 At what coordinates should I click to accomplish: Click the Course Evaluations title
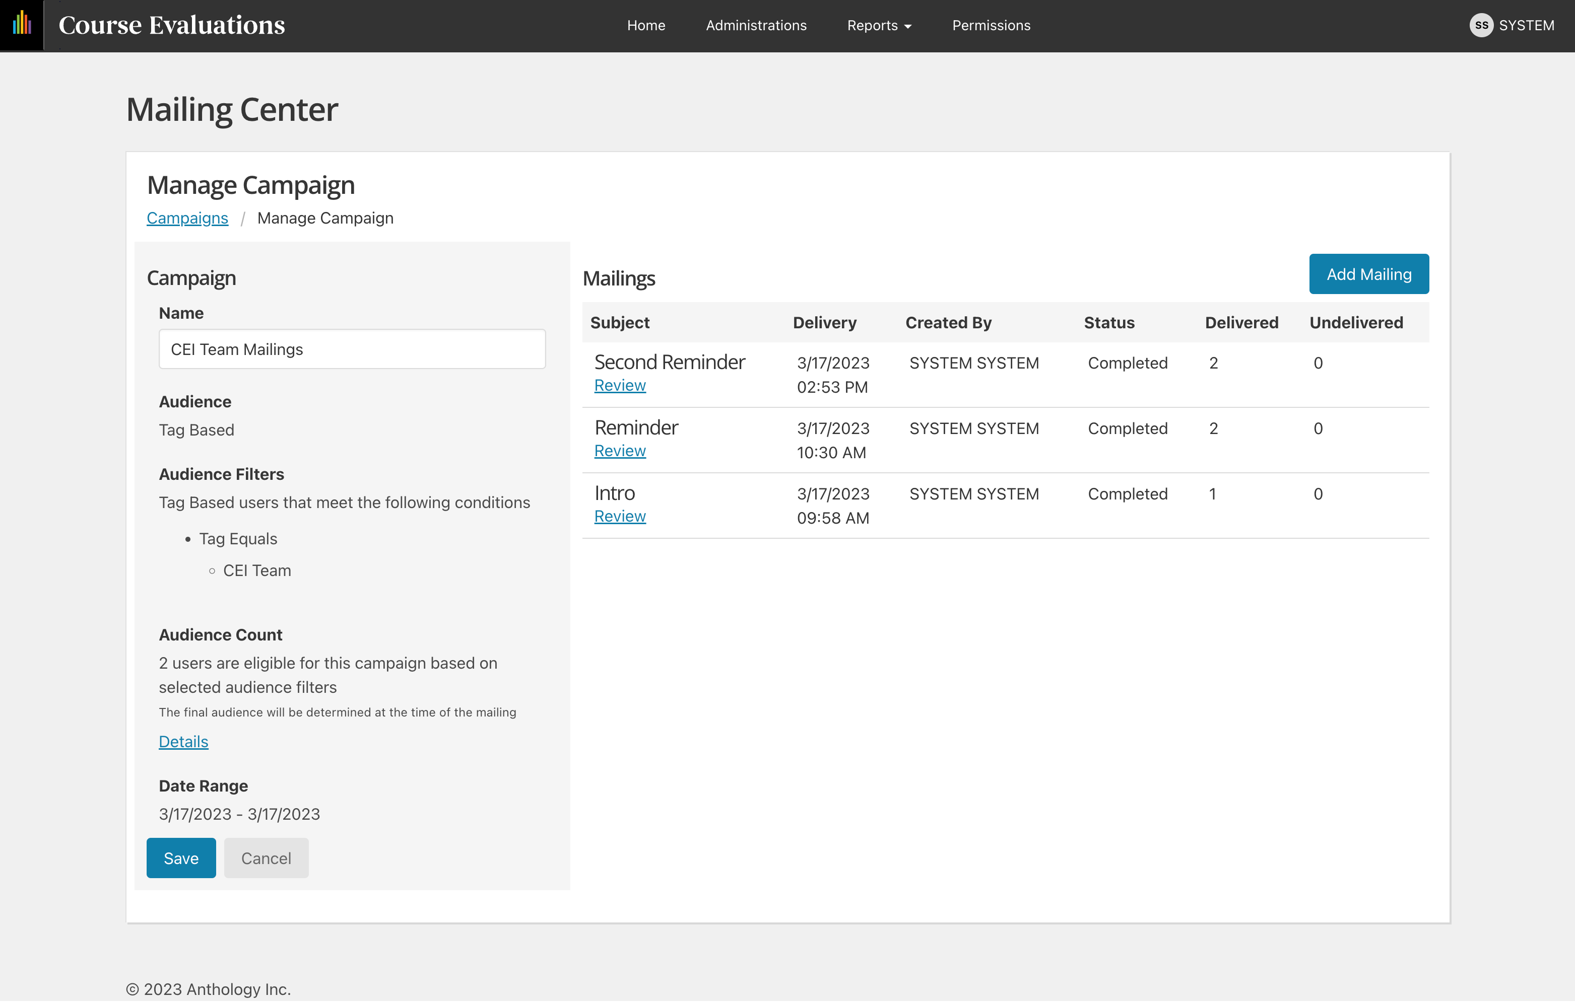tap(171, 25)
